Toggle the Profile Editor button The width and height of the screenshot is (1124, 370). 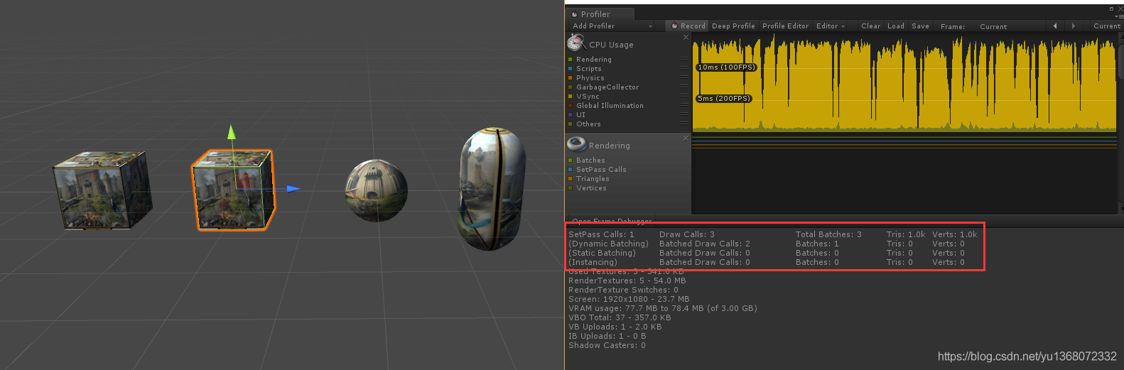[x=785, y=26]
